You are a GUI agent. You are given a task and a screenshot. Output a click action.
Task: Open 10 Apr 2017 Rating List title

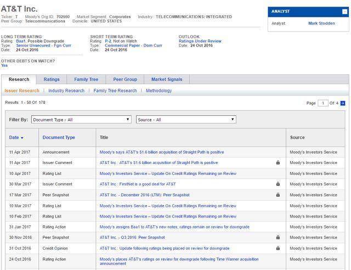point(168,173)
